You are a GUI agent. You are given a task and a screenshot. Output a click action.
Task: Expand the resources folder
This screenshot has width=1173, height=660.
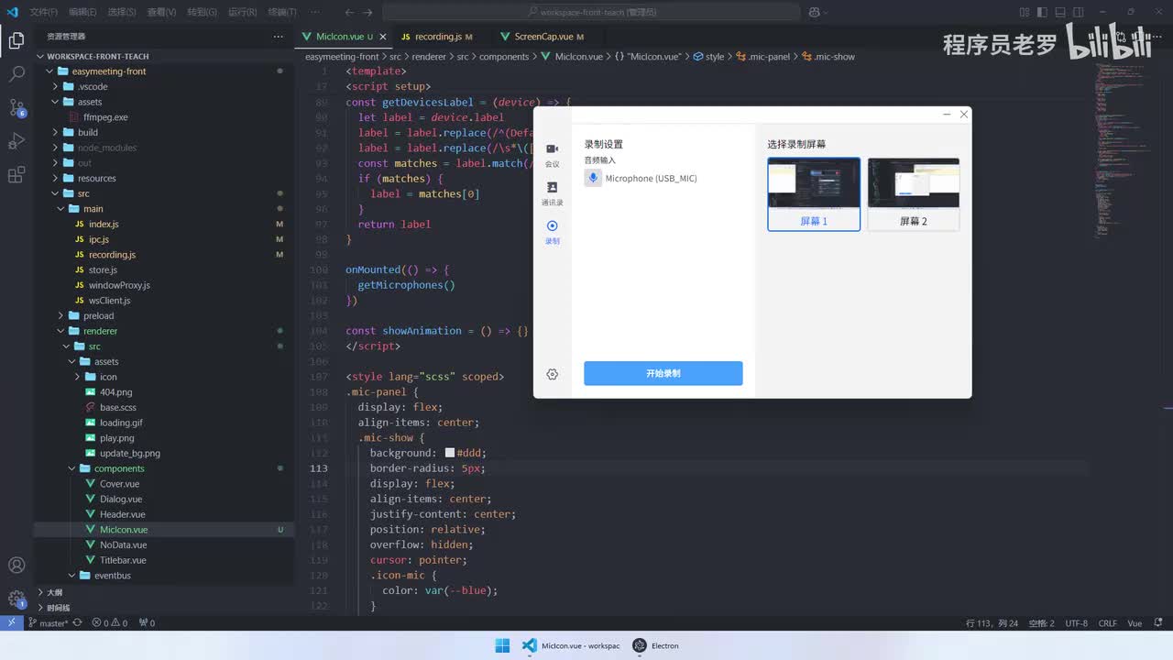tap(56, 178)
